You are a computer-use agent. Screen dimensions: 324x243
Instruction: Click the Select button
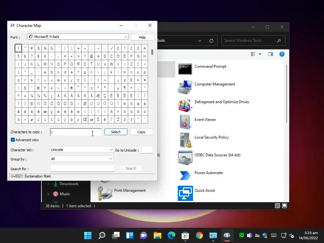(x=116, y=132)
